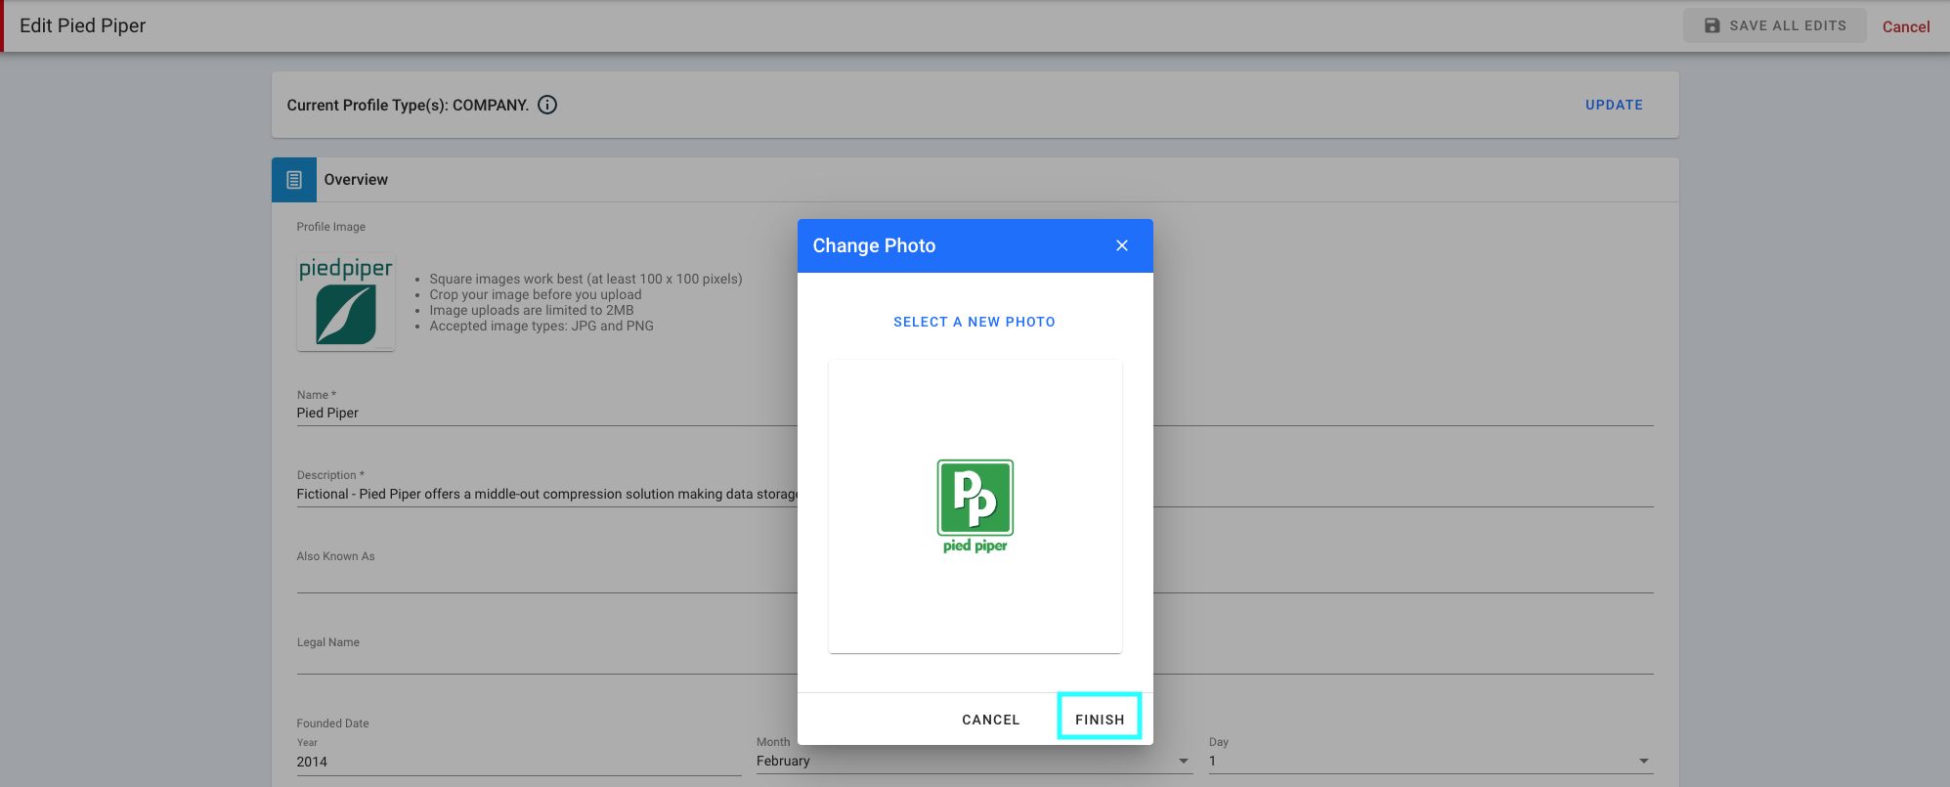1950x787 pixels.
Task: Click the floppy disk save icon
Action: [x=1712, y=25]
